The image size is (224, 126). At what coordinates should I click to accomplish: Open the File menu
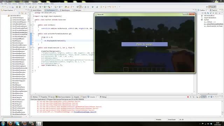pyautogui.click(x=2, y=4)
